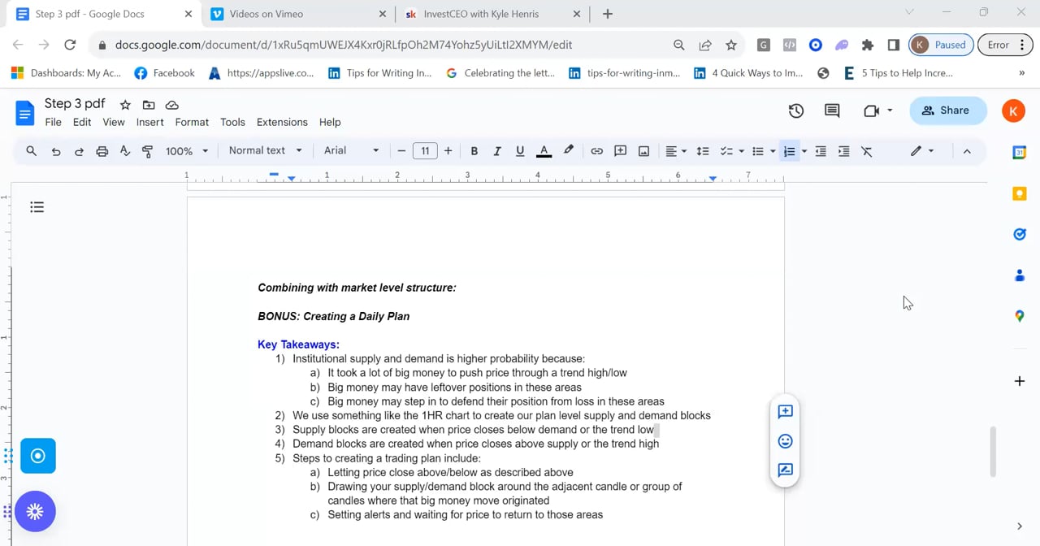Toggle the checklist formatting
This screenshot has width=1040, height=546.
point(726,150)
